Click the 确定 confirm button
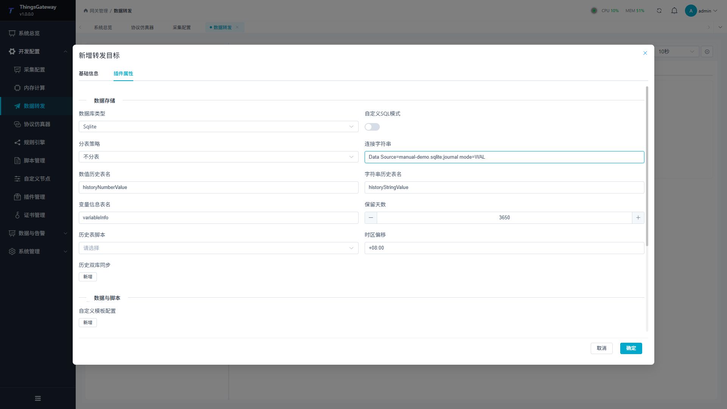Viewport: 727px width, 409px height. click(x=631, y=348)
